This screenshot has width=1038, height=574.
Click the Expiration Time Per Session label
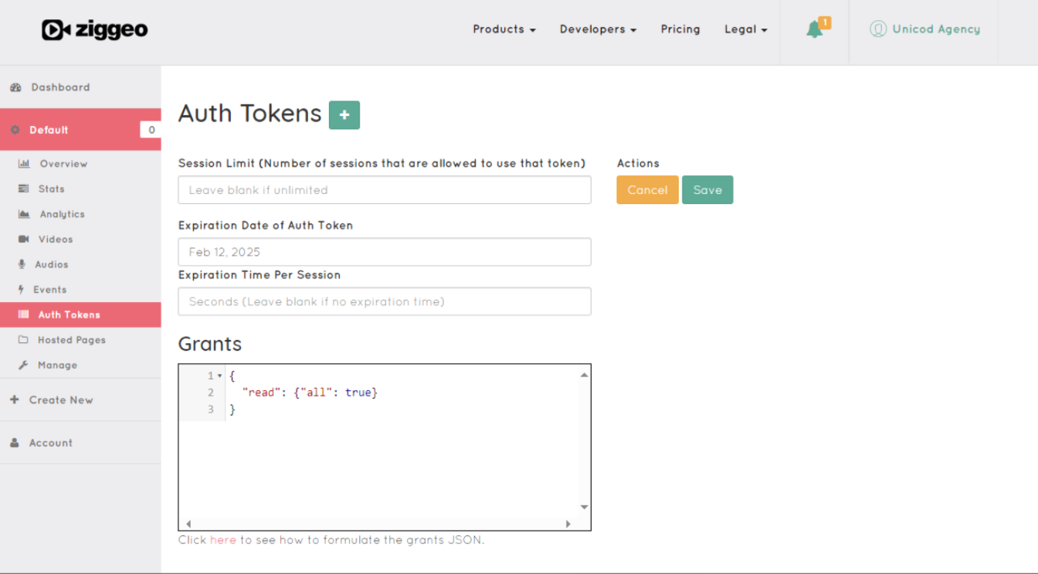259,275
